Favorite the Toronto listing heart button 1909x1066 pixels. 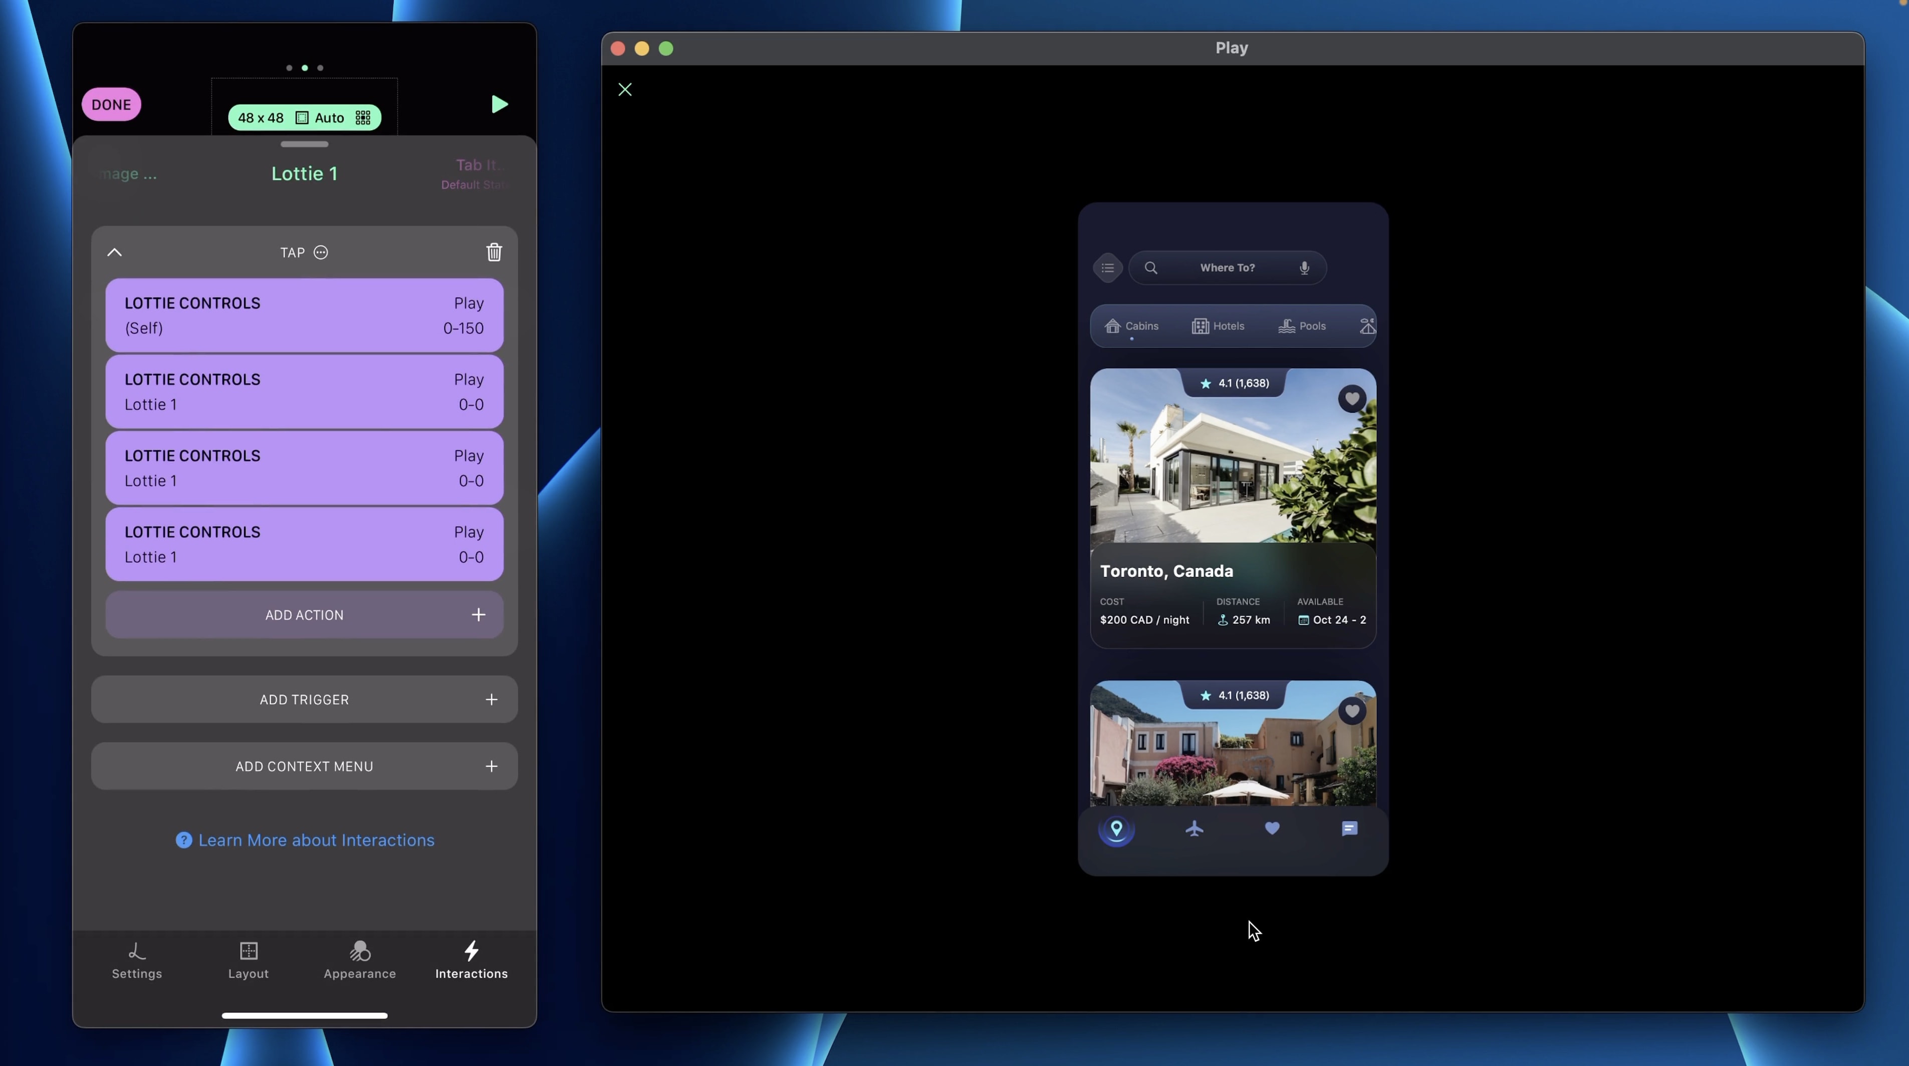[1352, 399]
